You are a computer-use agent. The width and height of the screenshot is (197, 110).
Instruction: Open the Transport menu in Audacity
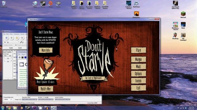tap(16, 34)
